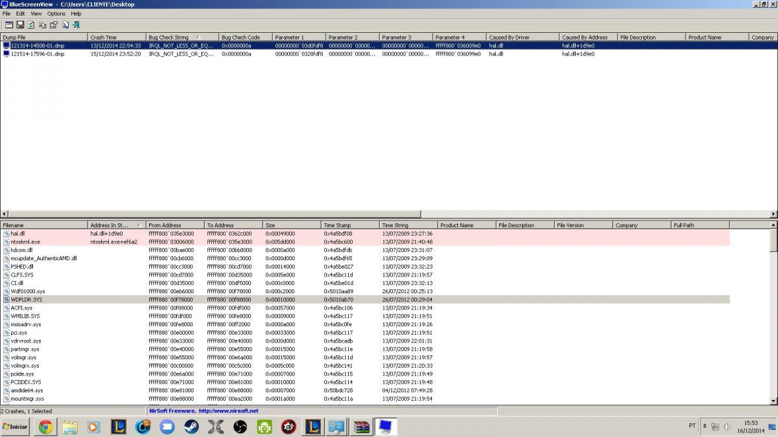This screenshot has height=437, width=778.
Task: Select the mountmgr.sys driver row
Action: tap(365, 399)
